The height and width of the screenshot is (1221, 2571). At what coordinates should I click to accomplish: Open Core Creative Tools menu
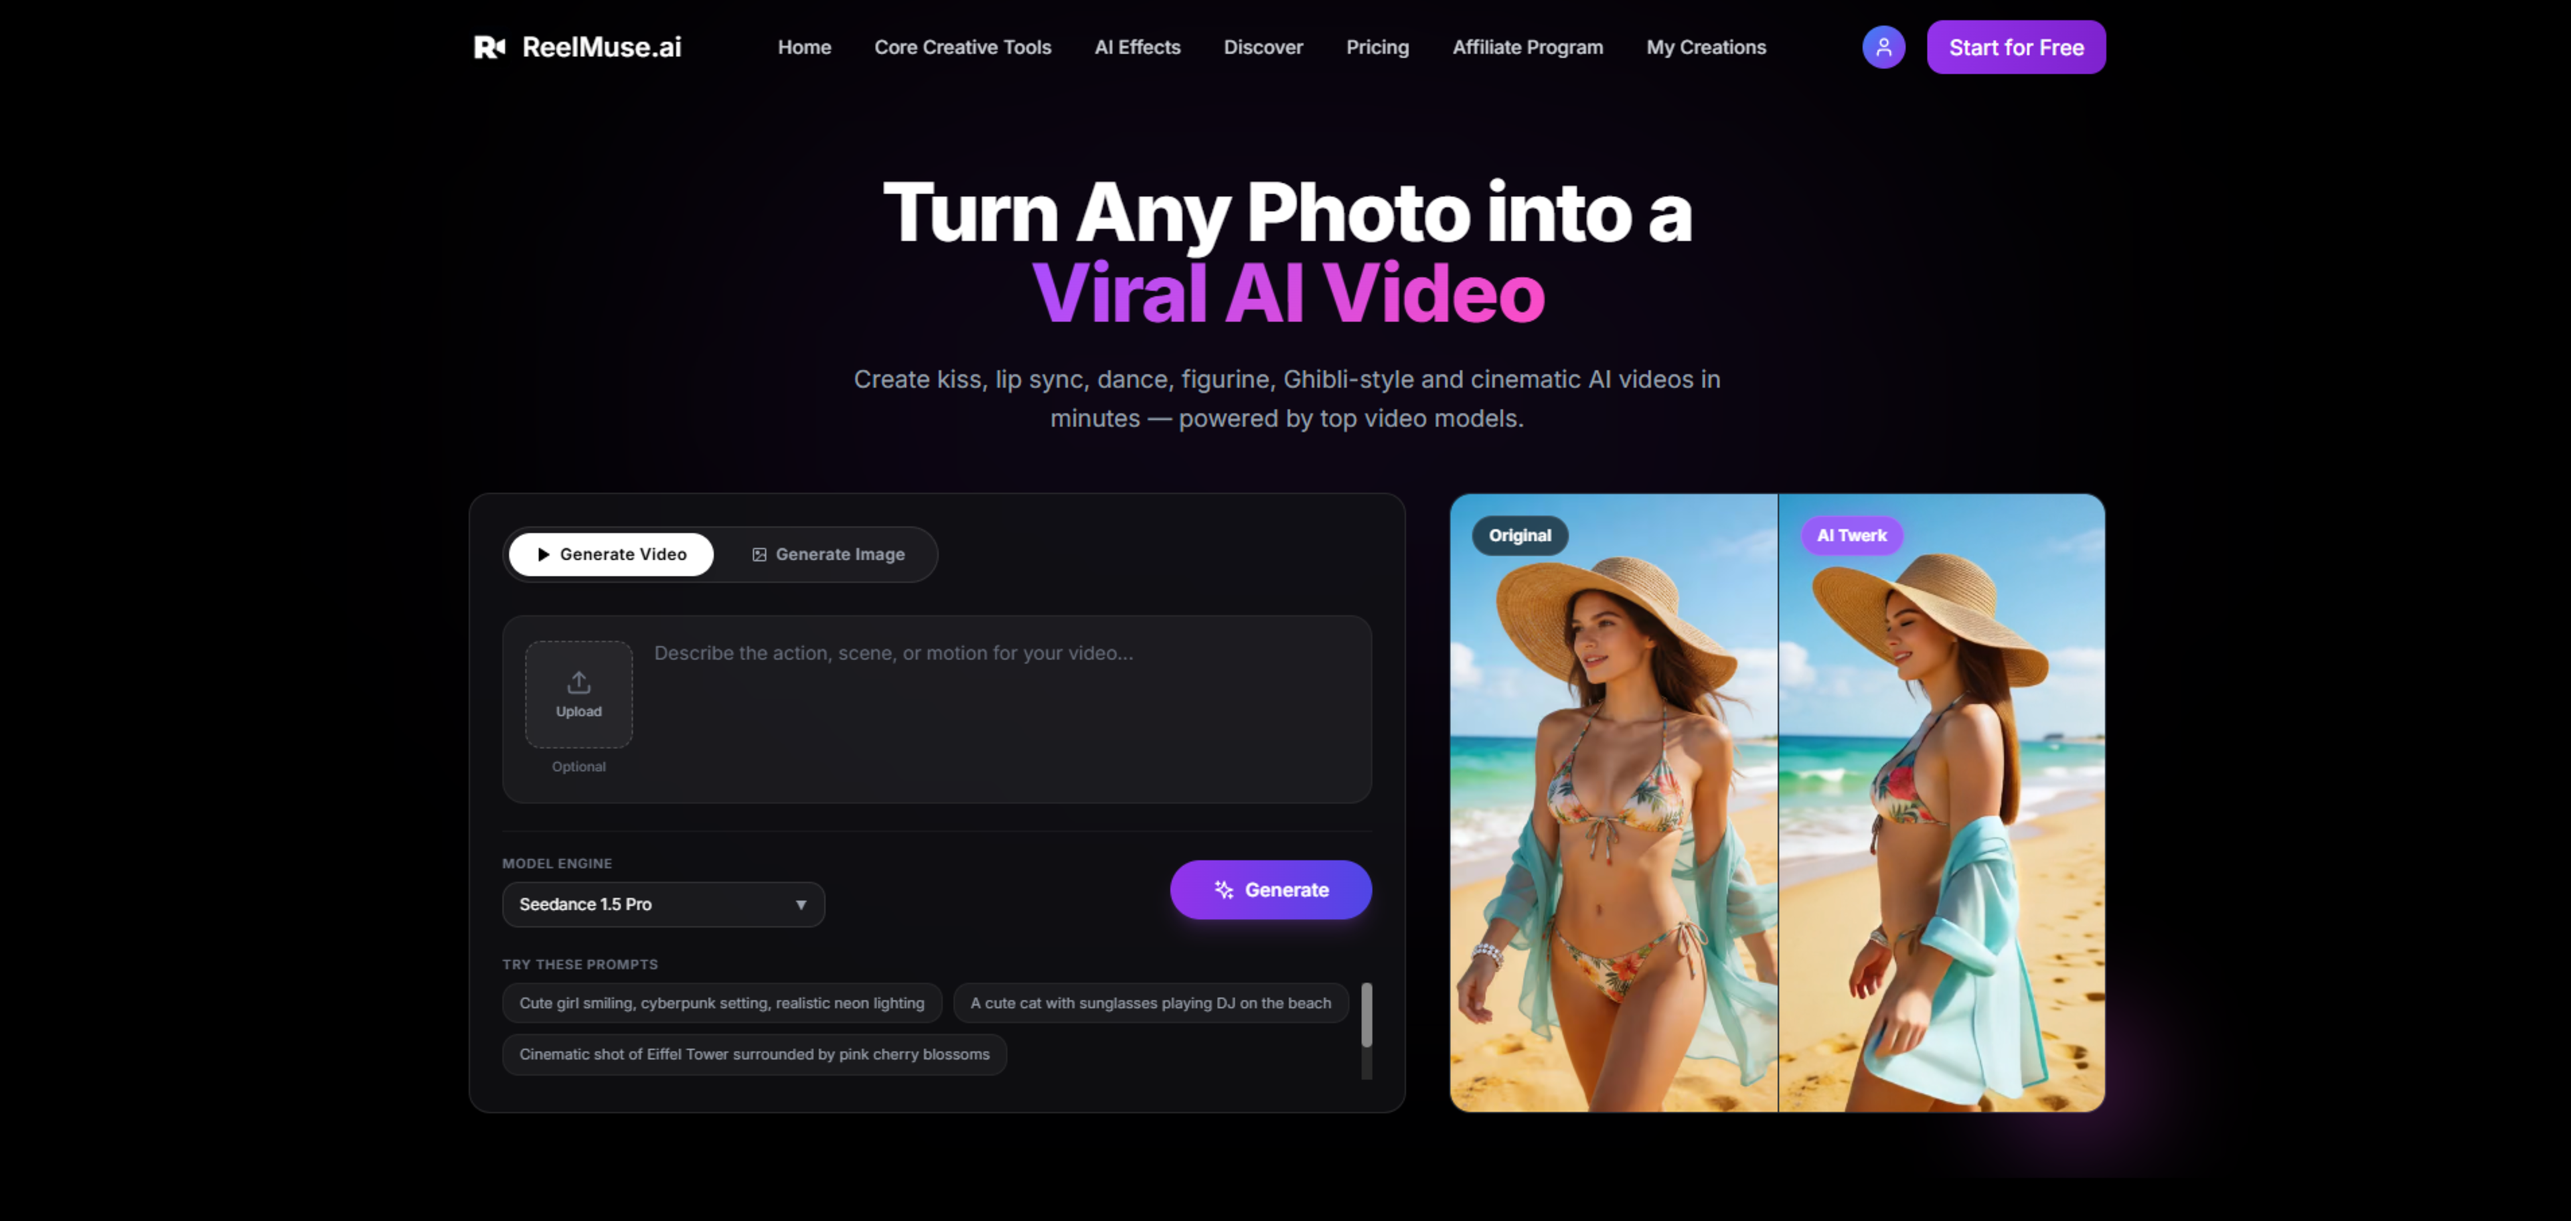[x=962, y=47]
